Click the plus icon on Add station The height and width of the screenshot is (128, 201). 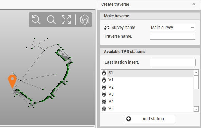[x=129, y=119]
